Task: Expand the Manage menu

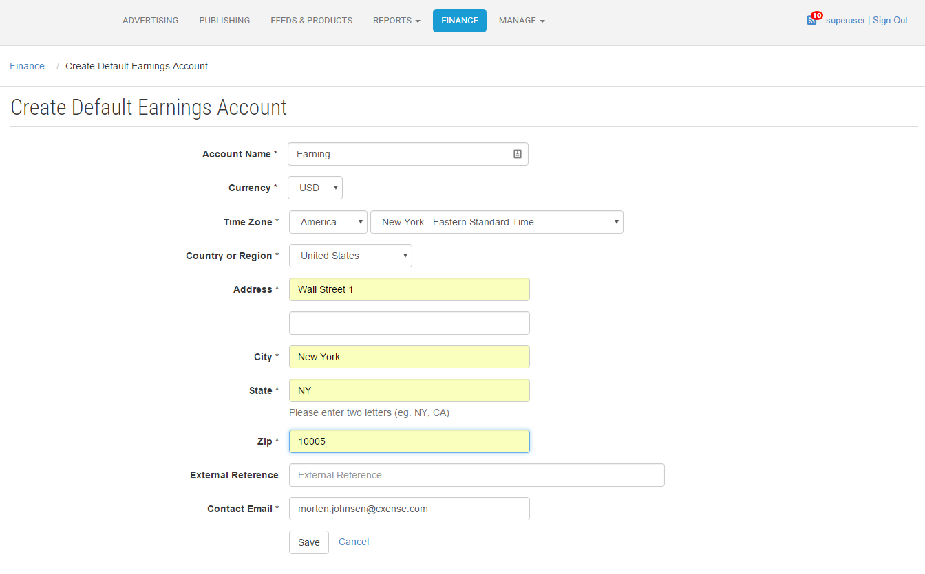Action: pos(522,21)
